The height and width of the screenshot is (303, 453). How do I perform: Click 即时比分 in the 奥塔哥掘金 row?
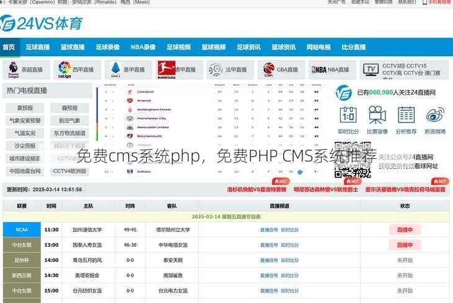pyautogui.click(x=290, y=276)
